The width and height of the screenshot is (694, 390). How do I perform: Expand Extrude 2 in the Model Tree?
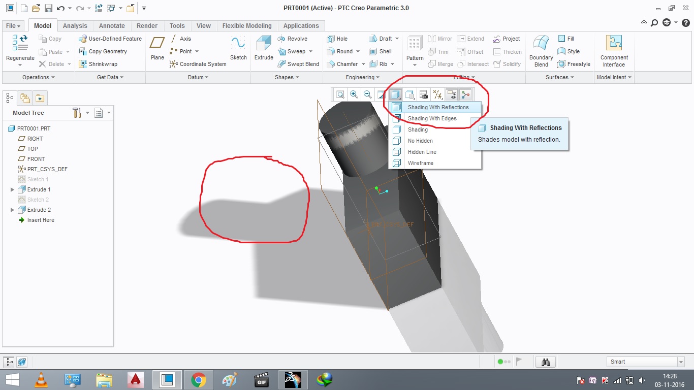13,210
